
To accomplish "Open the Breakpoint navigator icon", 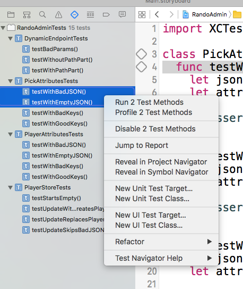I will coord(106,14).
